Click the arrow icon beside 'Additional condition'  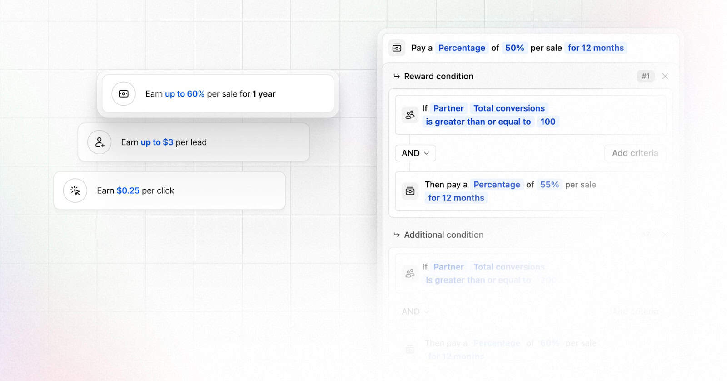point(397,235)
